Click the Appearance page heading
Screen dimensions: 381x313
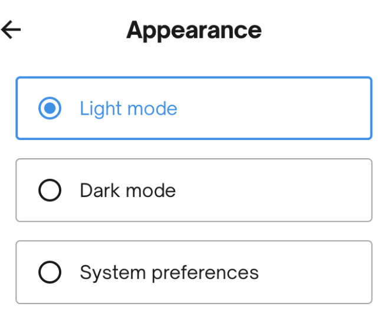[x=193, y=30]
